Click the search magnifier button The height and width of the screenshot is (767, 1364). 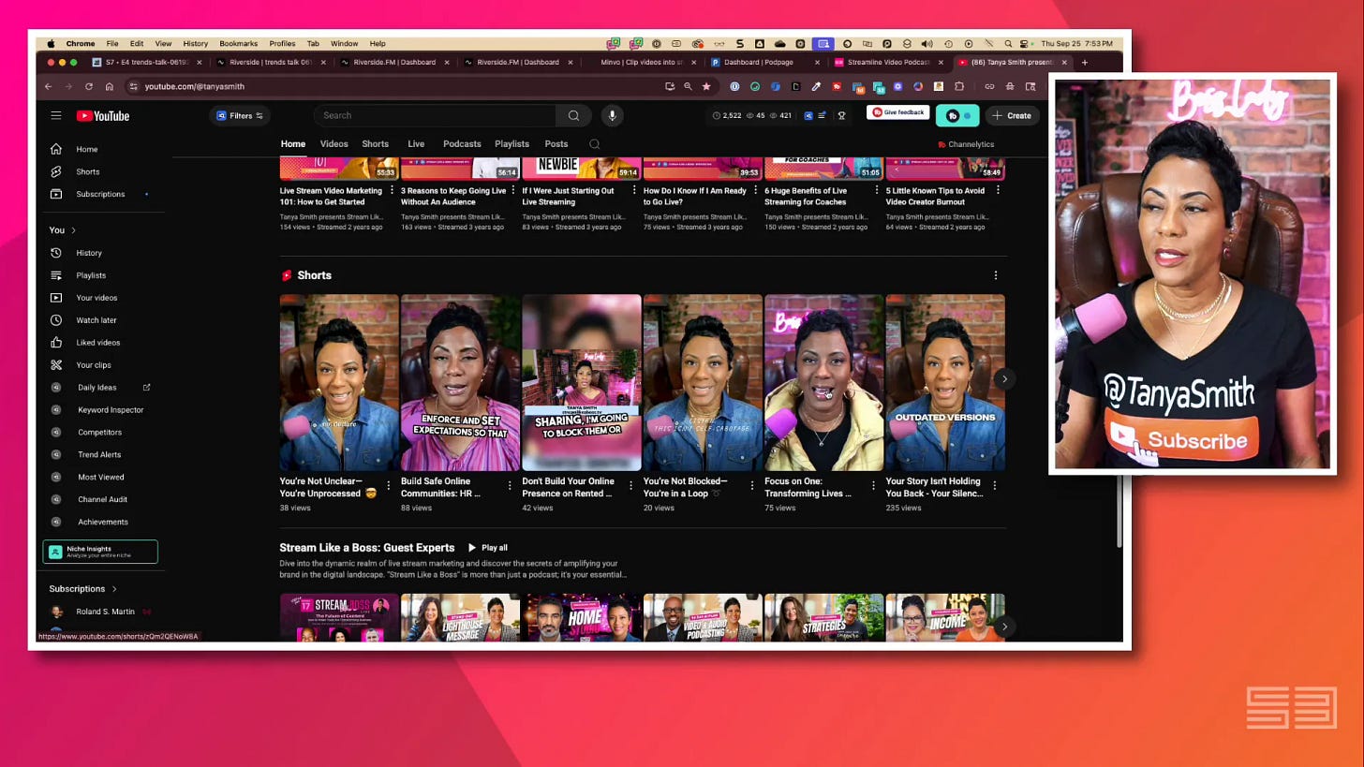573,115
